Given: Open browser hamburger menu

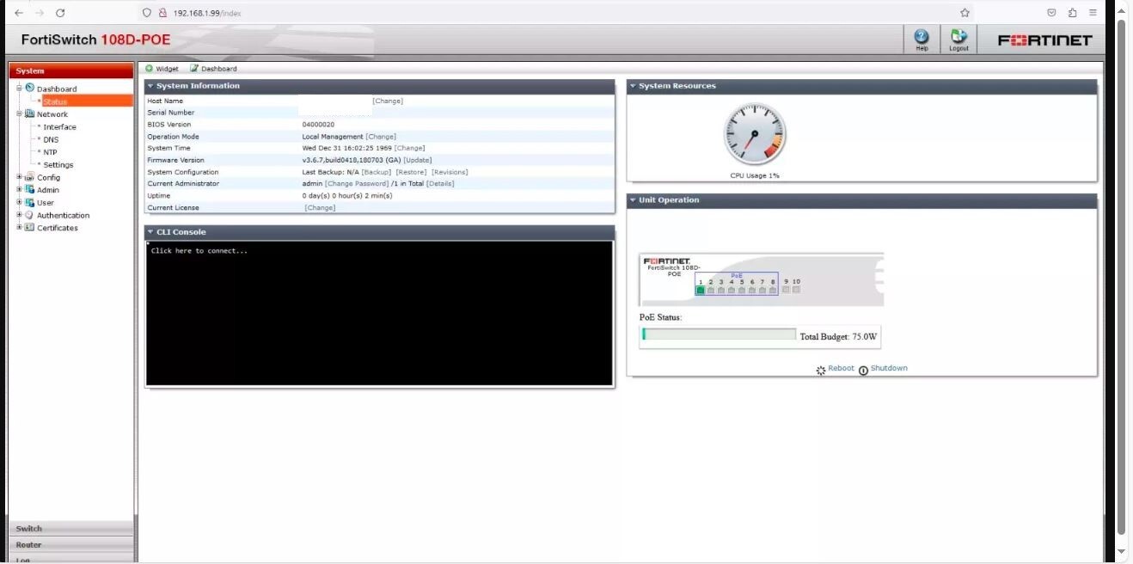Looking at the screenshot, I should pyautogui.click(x=1093, y=13).
